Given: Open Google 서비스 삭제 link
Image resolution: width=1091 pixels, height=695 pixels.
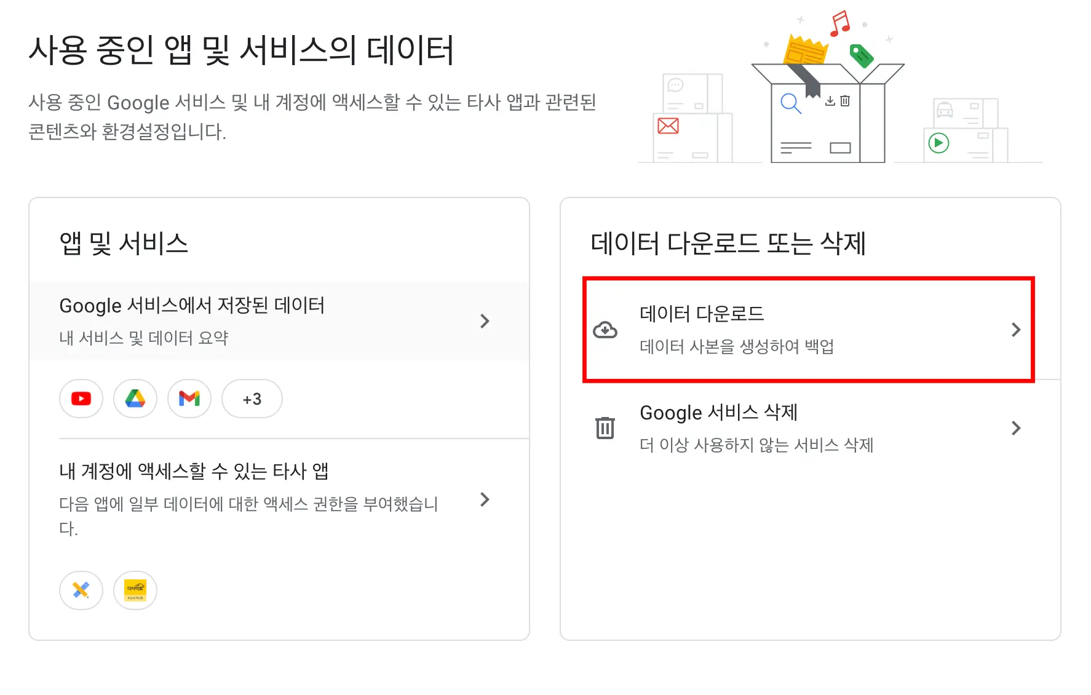Looking at the screenshot, I should 811,428.
